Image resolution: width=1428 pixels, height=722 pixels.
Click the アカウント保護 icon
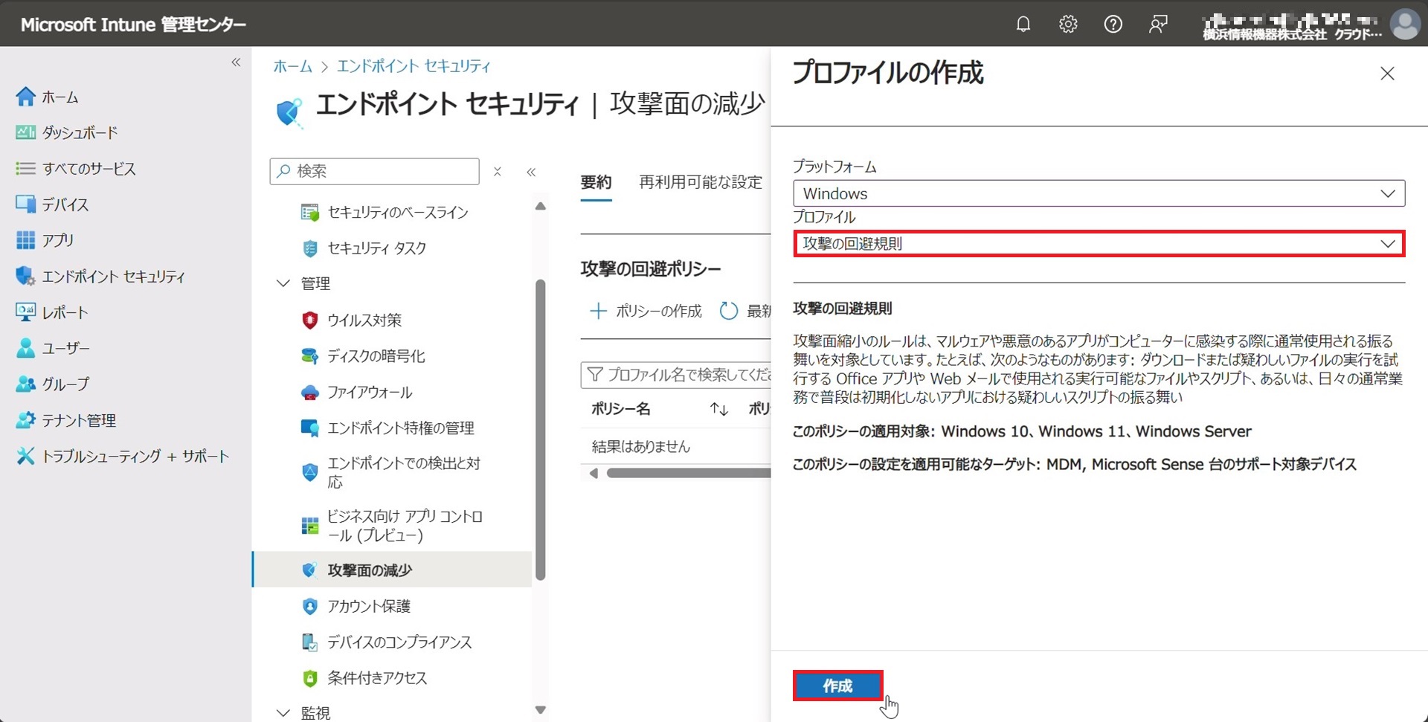coord(309,607)
